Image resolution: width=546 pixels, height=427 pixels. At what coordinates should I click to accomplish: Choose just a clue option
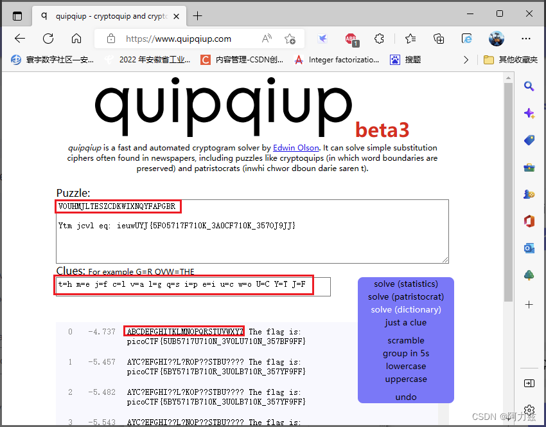(x=406, y=322)
